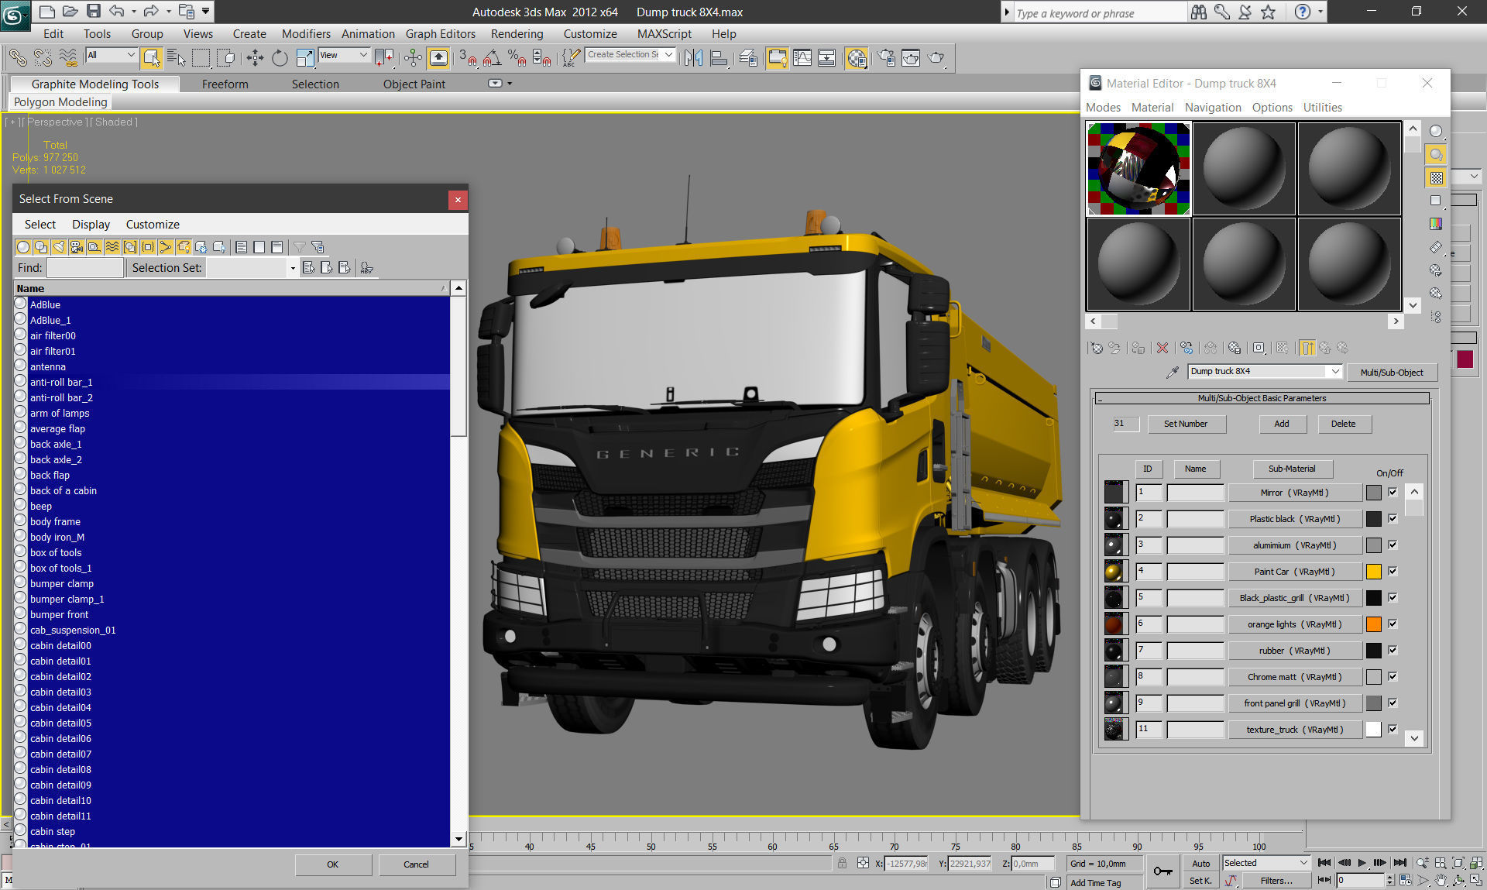This screenshot has height=890, width=1487.
Task: Open Navigation menu in Material Editor
Action: 1213,108
